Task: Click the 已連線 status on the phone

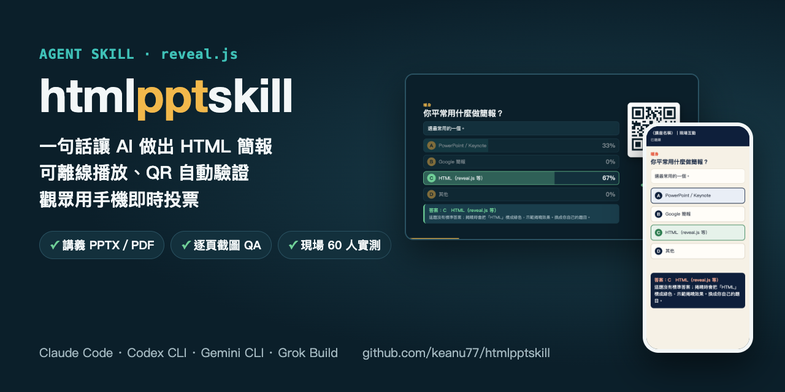Action: (656, 140)
